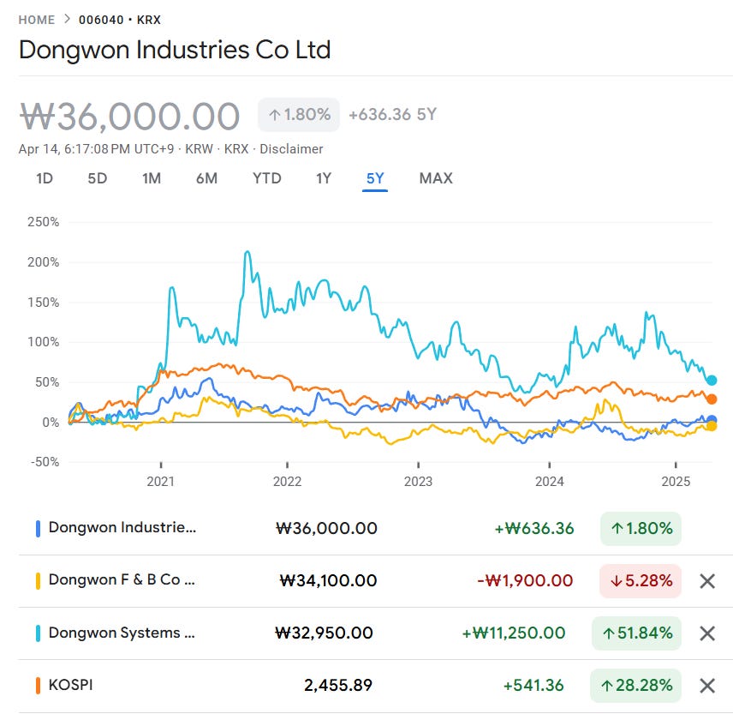Screen dimensions: 733x714
Task: Select the active 5Y range tab
Action: tap(375, 178)
